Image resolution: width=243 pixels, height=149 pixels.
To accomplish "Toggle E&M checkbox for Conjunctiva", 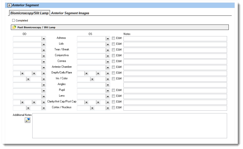I will 113,56.
